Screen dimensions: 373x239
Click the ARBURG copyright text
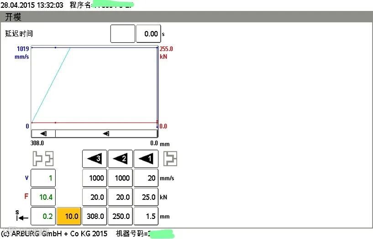(x=54, y=234)
